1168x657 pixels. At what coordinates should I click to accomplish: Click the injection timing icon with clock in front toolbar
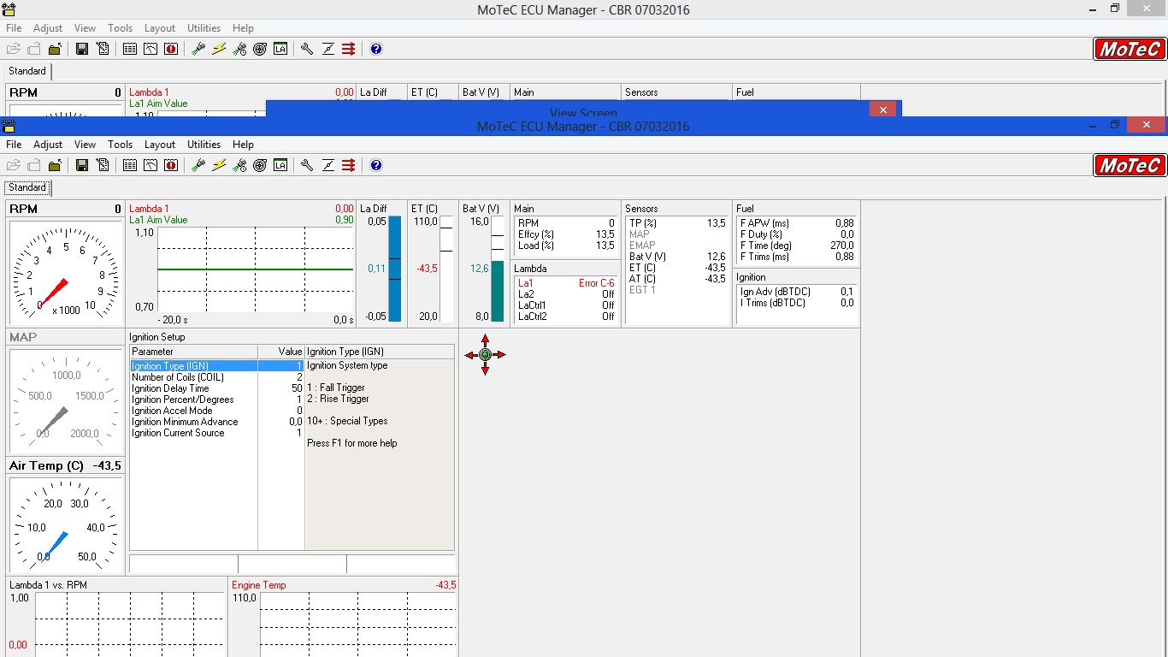(239, 165)
